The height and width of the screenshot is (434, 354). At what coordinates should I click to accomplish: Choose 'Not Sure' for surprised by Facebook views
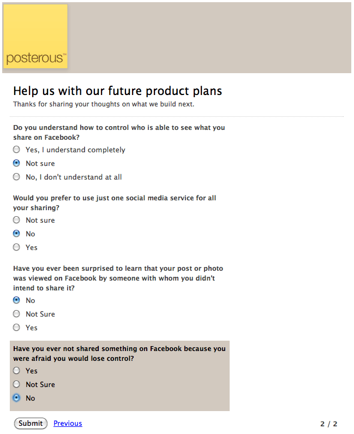[x=16, y=314]
